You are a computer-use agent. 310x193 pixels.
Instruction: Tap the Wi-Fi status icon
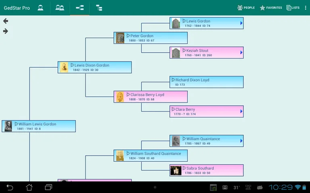(297, 187)
